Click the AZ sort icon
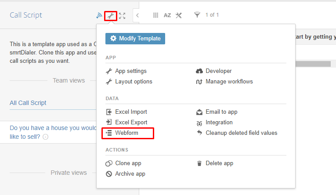Image resolution: width=336 pixels, height=195 pixels. click(x=167, y=15)
